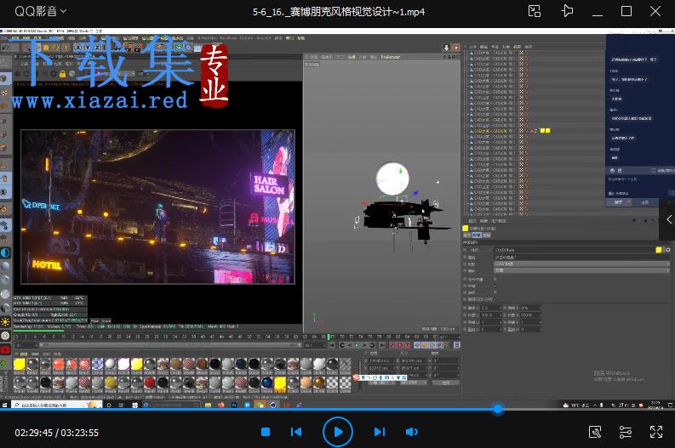Screen dimensions: 675x448
Task: Click the taskbar search box in the video
Action: pos(56,405)
